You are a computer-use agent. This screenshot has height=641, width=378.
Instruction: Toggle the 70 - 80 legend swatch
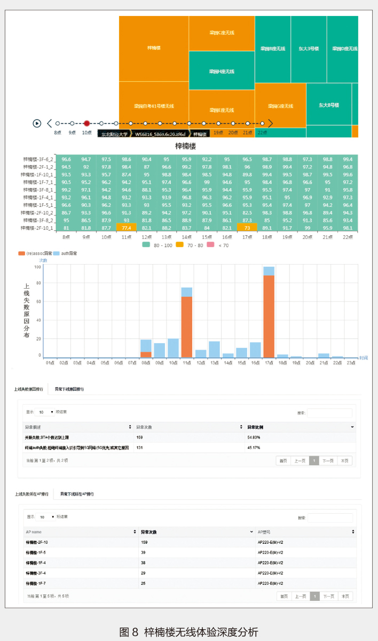pos(179,245)
